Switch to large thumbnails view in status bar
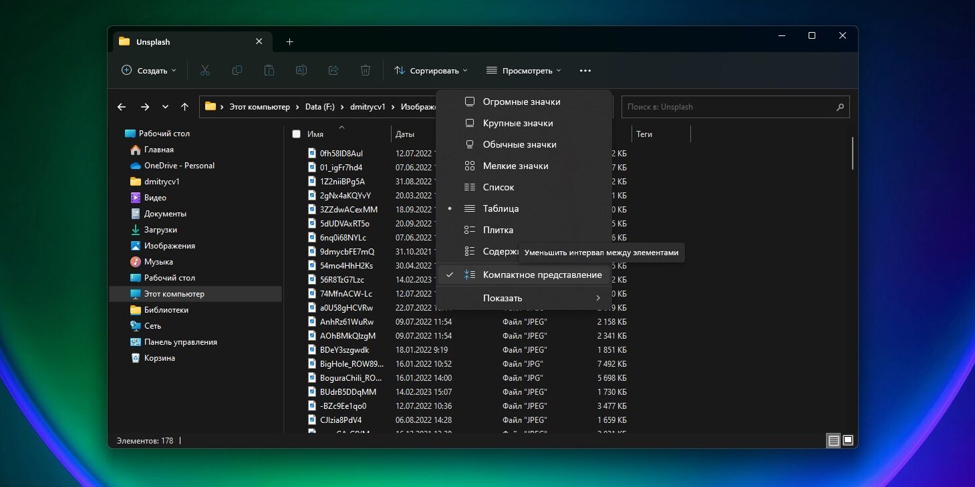 pos(848,440)
